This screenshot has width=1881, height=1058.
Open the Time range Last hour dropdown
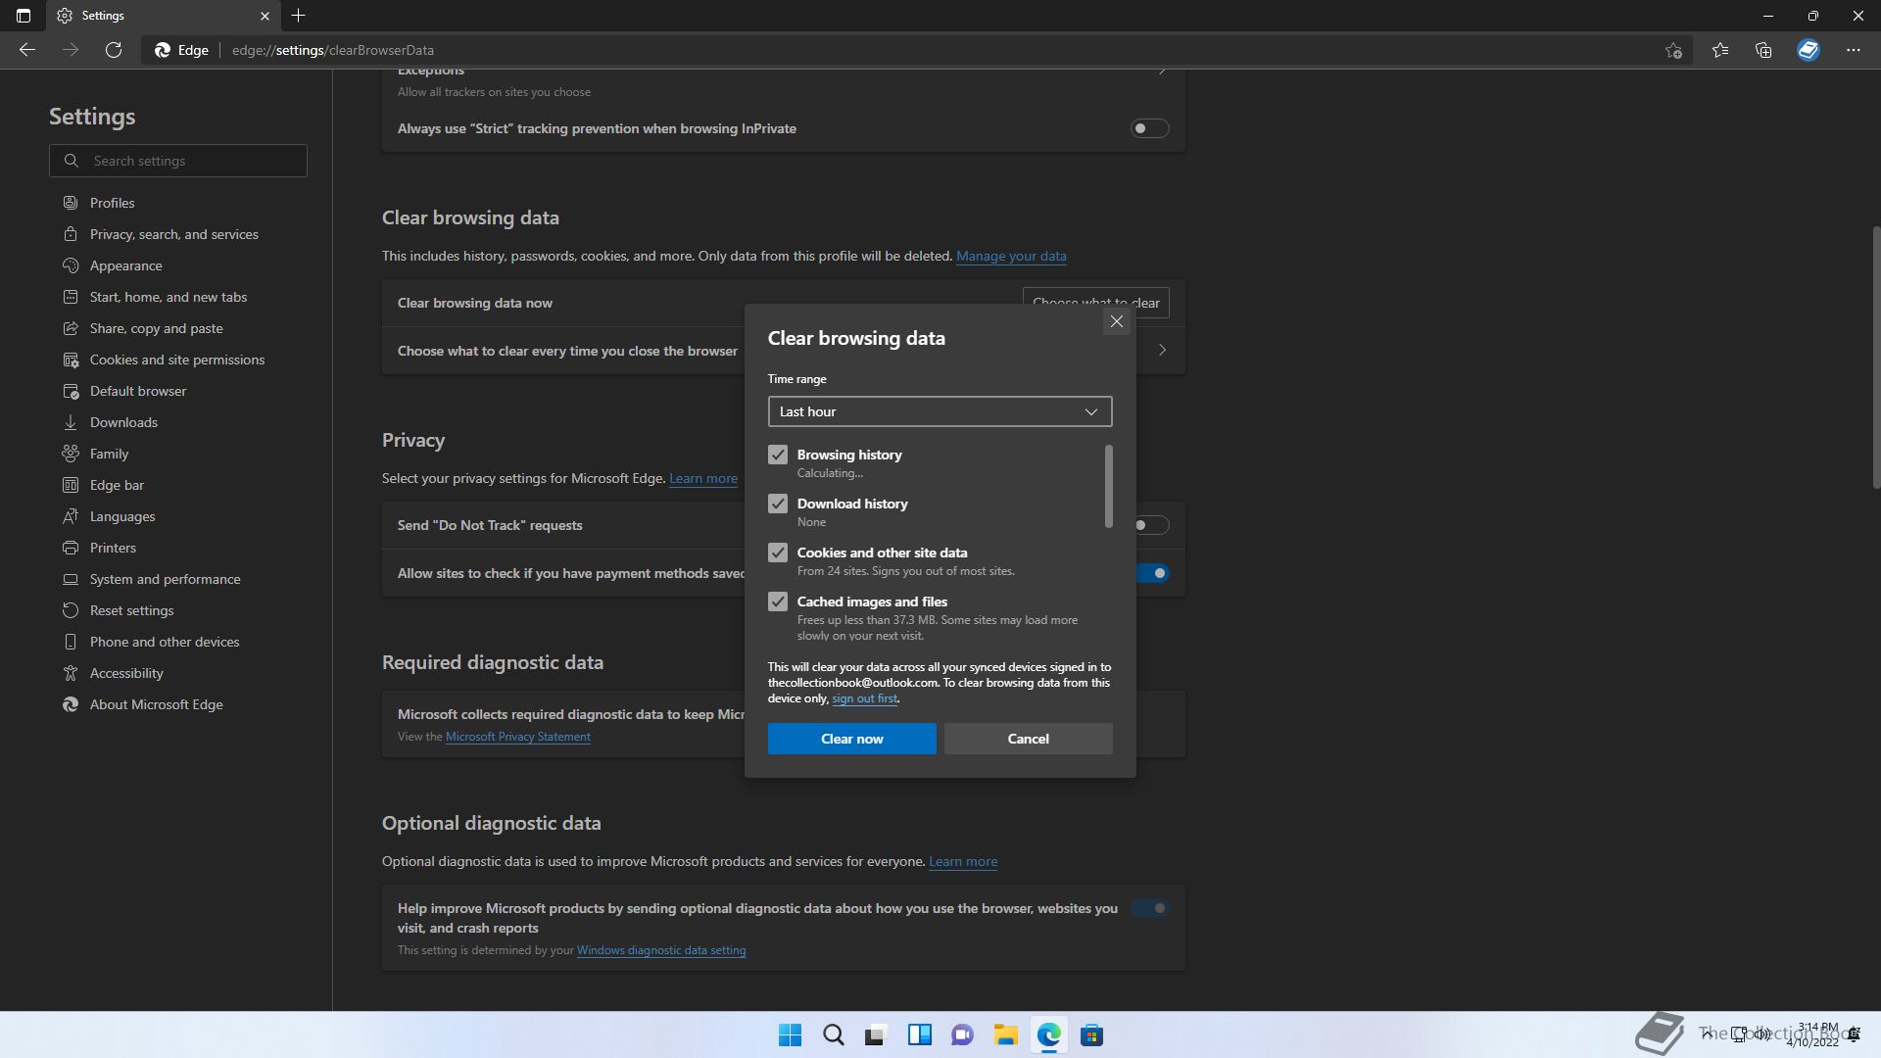pos(940,411)
